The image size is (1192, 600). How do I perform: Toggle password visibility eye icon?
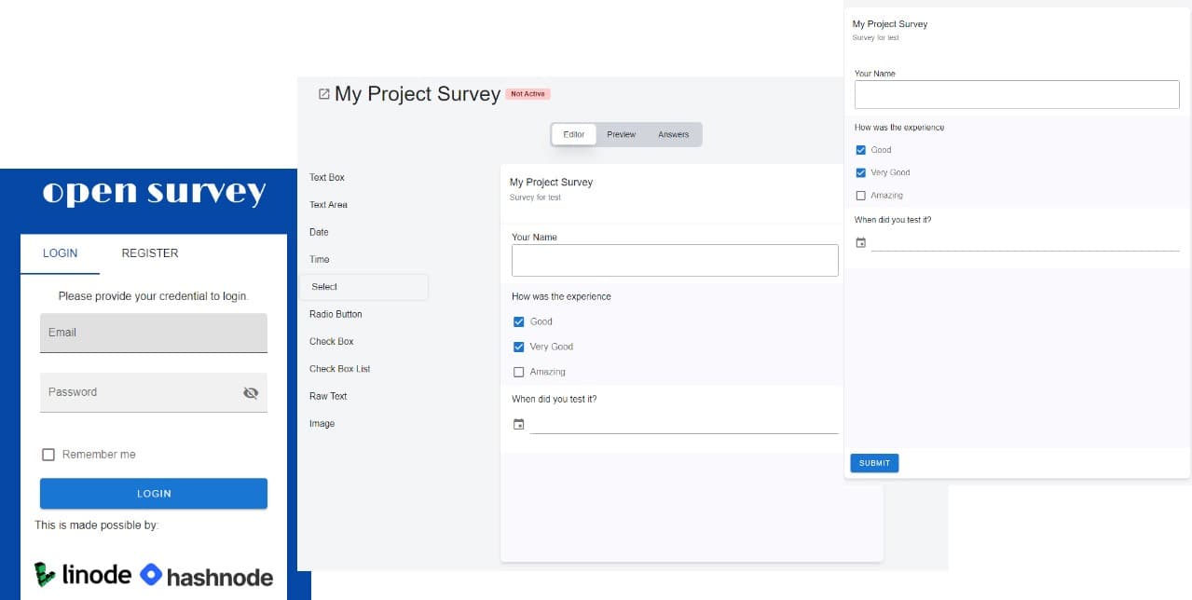click(250, 393)
